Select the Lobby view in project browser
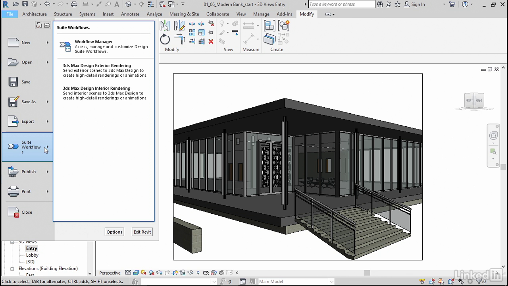This screenshot has width=508, height=286. click(32, 255)
